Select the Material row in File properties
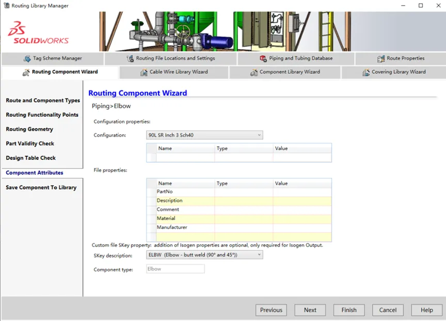The image size is (446, 321). (x=239, y=218)
